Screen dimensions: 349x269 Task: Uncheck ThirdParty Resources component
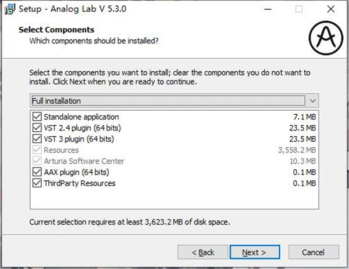pyautogui.click(x=37, y=183)
